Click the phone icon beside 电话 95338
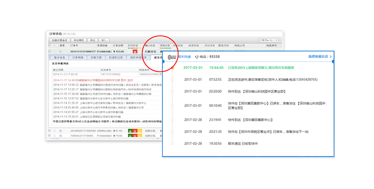This screenshot has height=189, width=374. [x=197, y=57]
